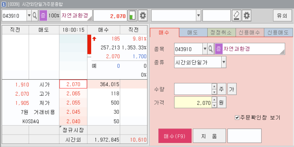Viewport: 294px width, 147px height.
Task: Open the gear icon beside the eraser
Action: 247,15
